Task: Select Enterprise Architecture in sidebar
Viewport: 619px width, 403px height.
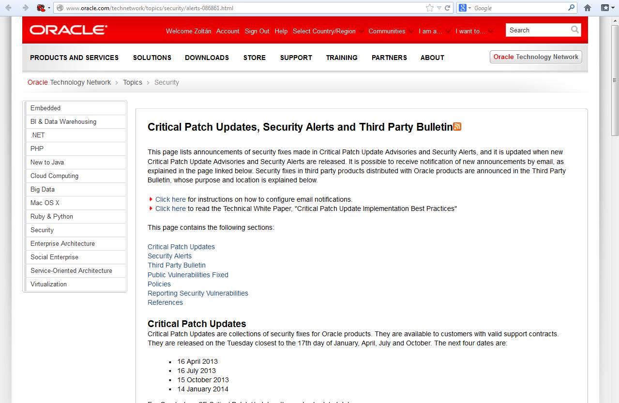Action: (x=75, y=243)
